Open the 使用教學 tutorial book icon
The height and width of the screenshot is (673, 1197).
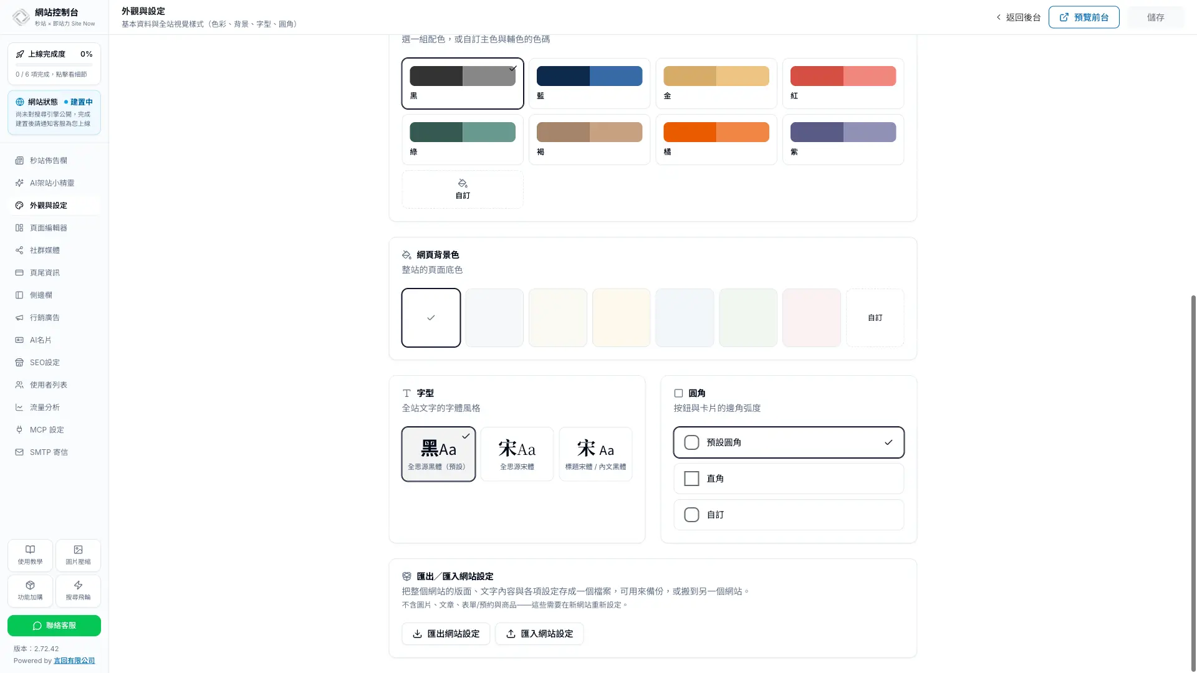(x=30, y=550)
